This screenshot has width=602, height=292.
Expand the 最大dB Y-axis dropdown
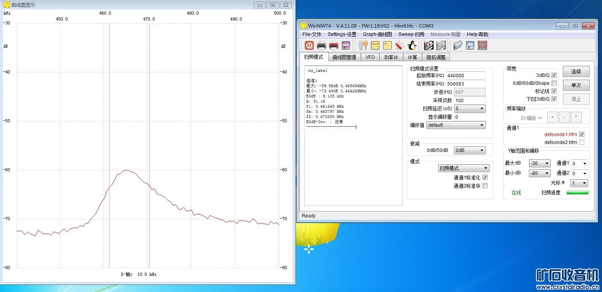point(539,163)
